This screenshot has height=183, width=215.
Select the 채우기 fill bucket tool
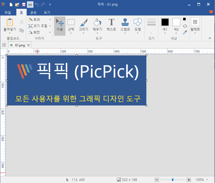pyautogui.click(x=97, y=24)
